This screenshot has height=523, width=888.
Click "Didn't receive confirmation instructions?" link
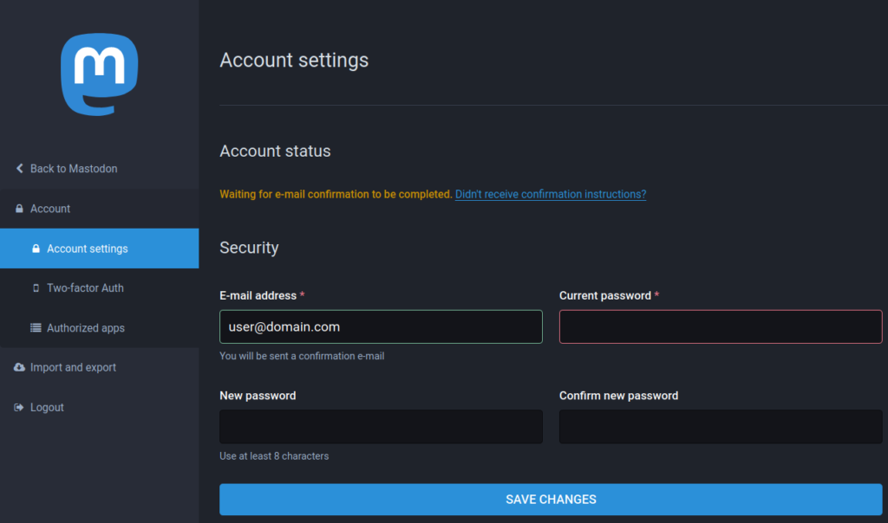coord(550,194)
